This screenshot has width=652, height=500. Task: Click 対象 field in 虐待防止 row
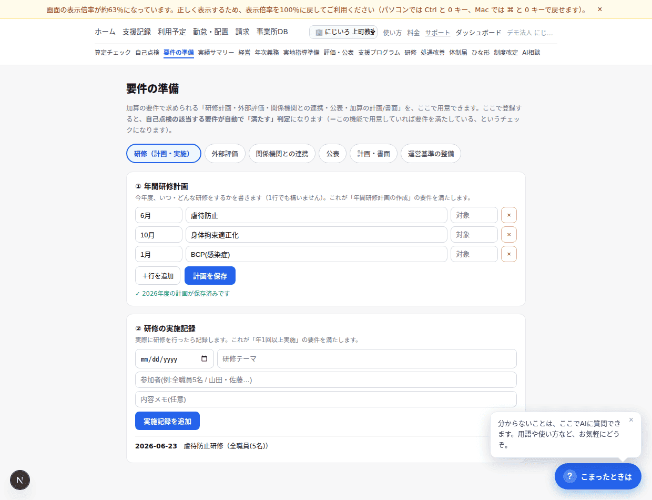[474, 215]
